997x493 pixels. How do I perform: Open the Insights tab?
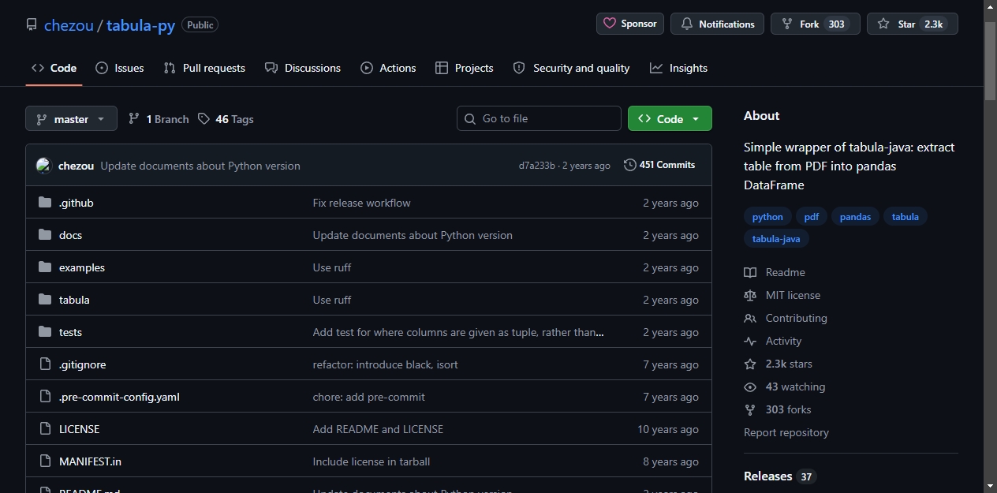[678, 68]
